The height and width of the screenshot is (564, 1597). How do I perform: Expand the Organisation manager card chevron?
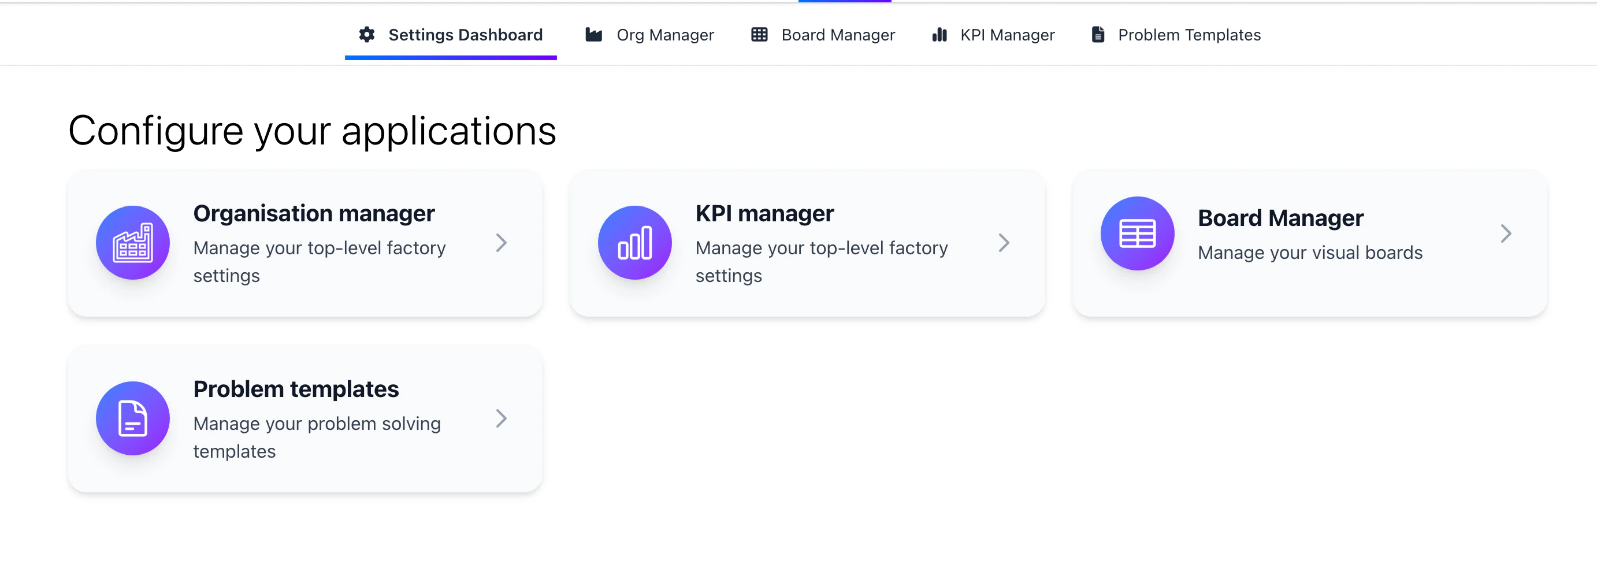tap(502, 244)
